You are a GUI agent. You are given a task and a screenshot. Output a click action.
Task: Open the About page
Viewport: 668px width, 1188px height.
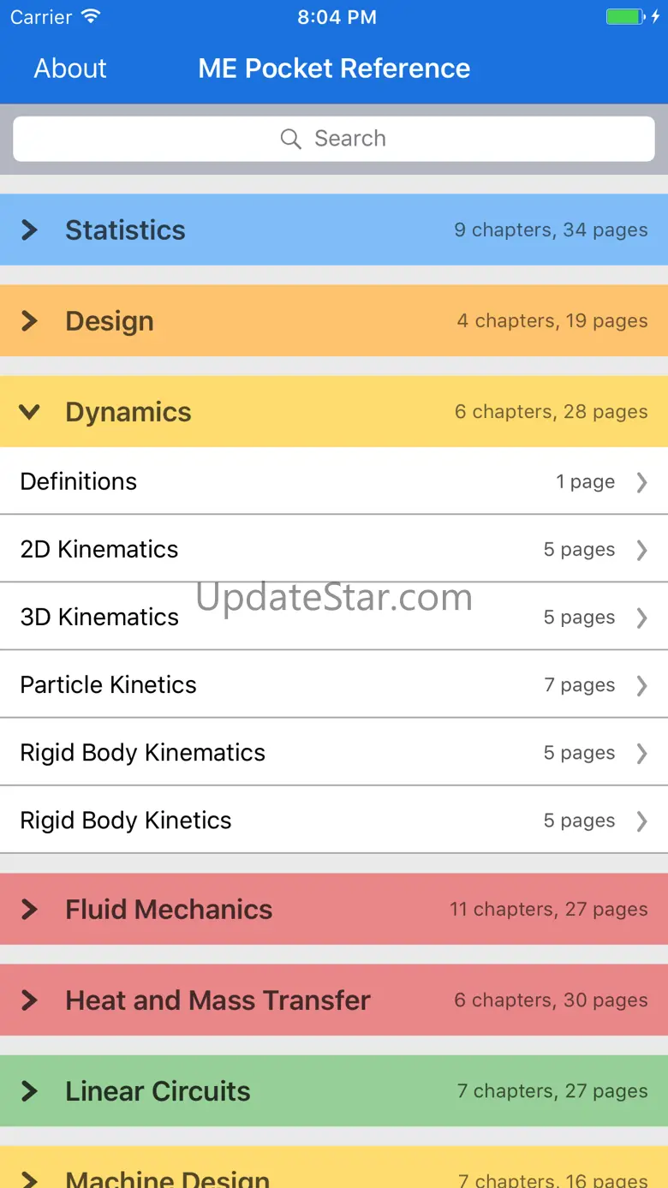[70, 69]
